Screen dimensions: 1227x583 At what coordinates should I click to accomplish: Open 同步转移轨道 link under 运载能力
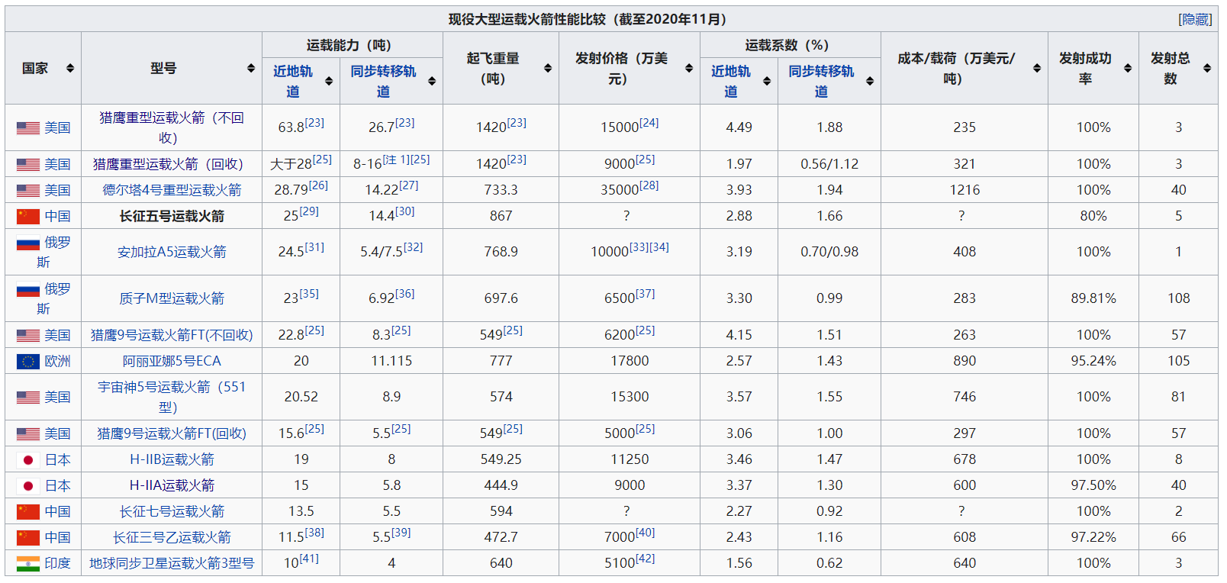coord(383,81)
